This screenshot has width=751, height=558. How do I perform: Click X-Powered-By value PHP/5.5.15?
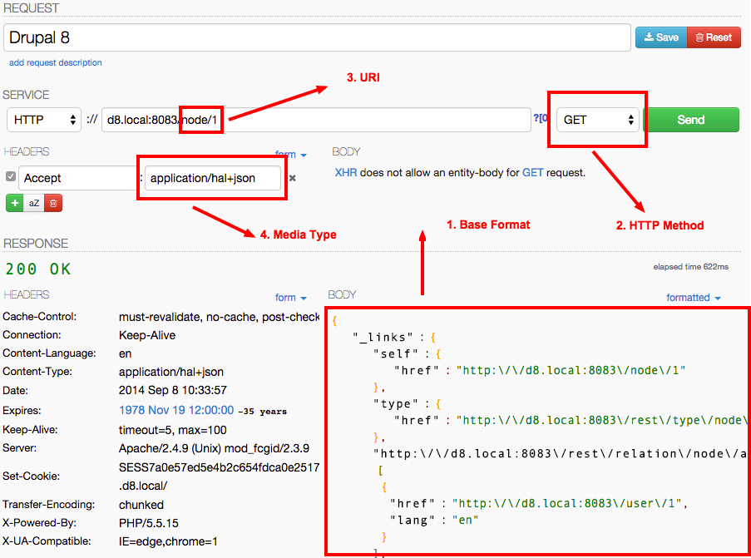tap(149, 523)
